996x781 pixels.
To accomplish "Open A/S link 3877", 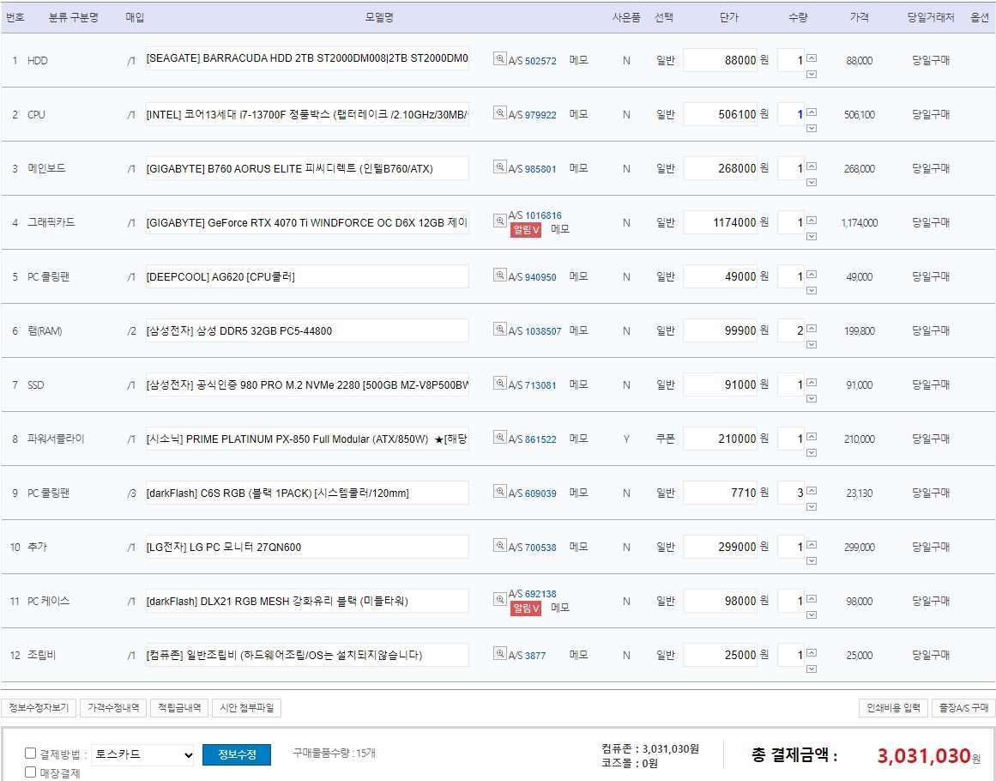I will (535, 656).
